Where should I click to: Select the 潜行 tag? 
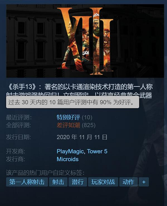[78, 182]
